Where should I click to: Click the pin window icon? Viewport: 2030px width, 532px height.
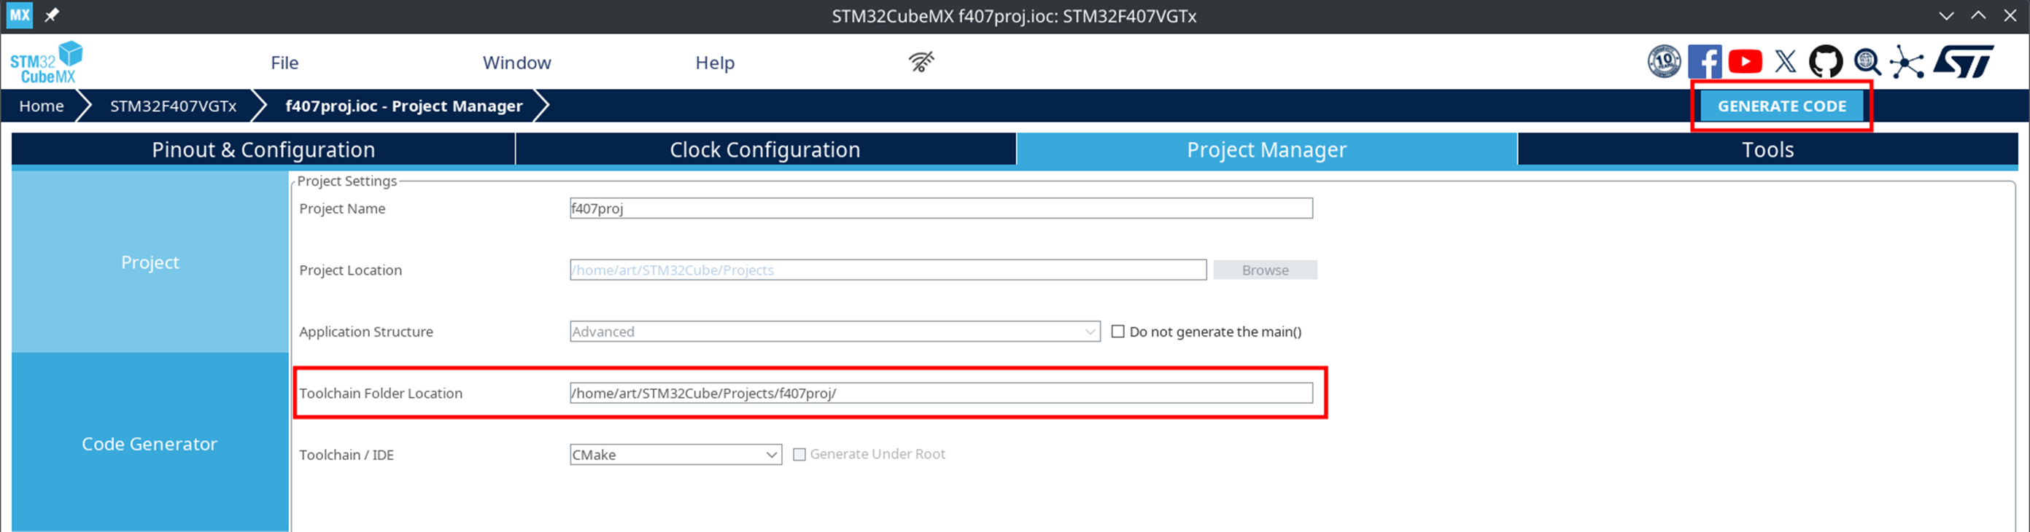click(52, 15)
